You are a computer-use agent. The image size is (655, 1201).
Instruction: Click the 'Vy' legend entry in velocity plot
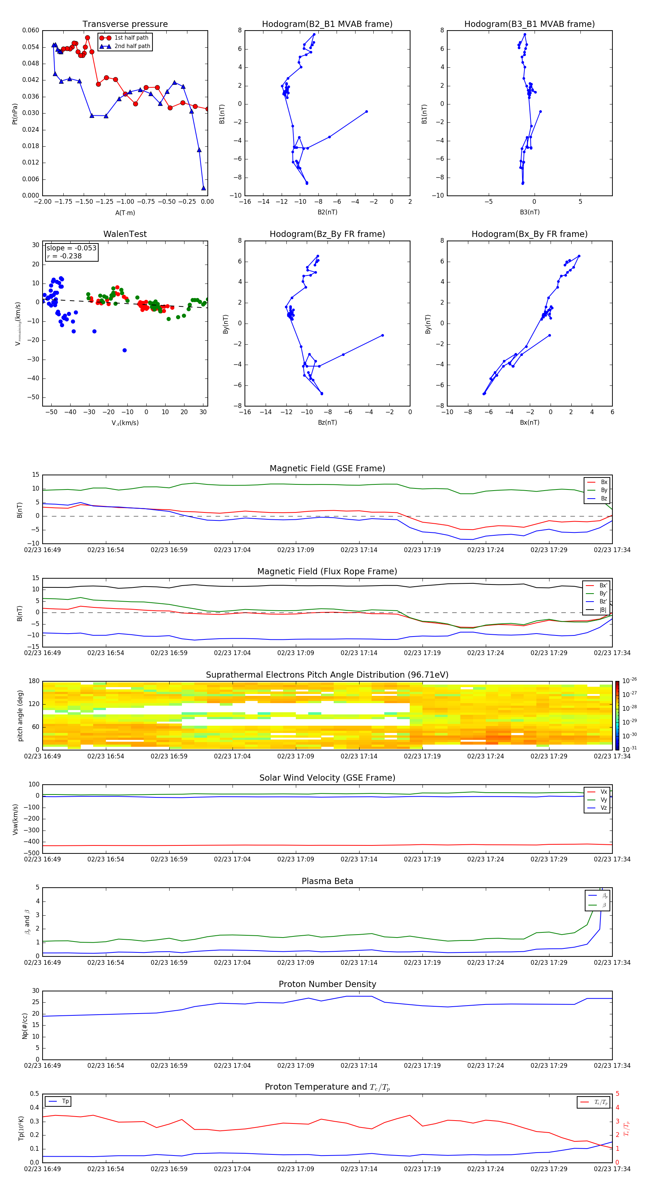[597, 800]
